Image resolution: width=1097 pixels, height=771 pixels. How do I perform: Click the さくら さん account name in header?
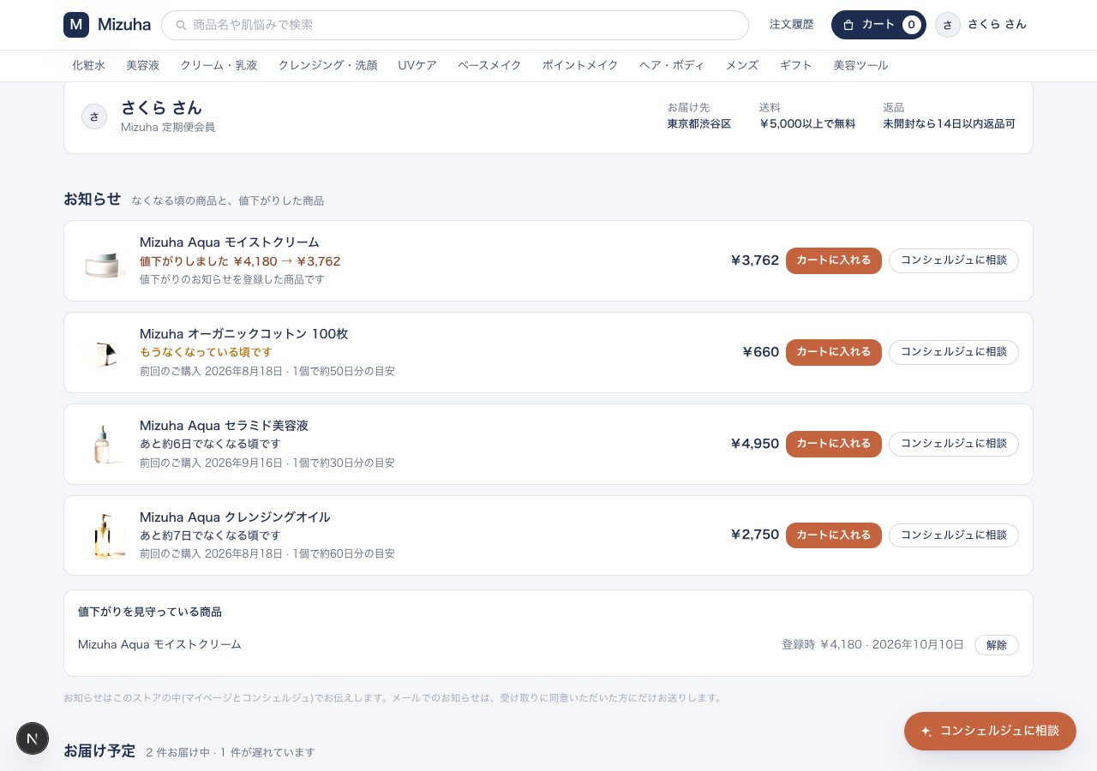tap(997, 25)
